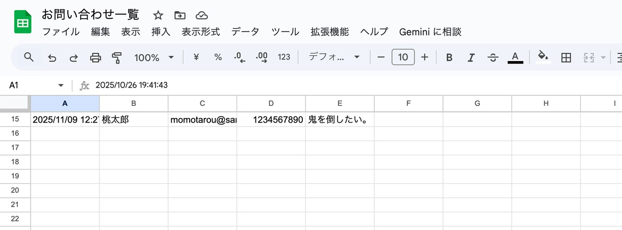Decrease decimal places

point(240,57)
